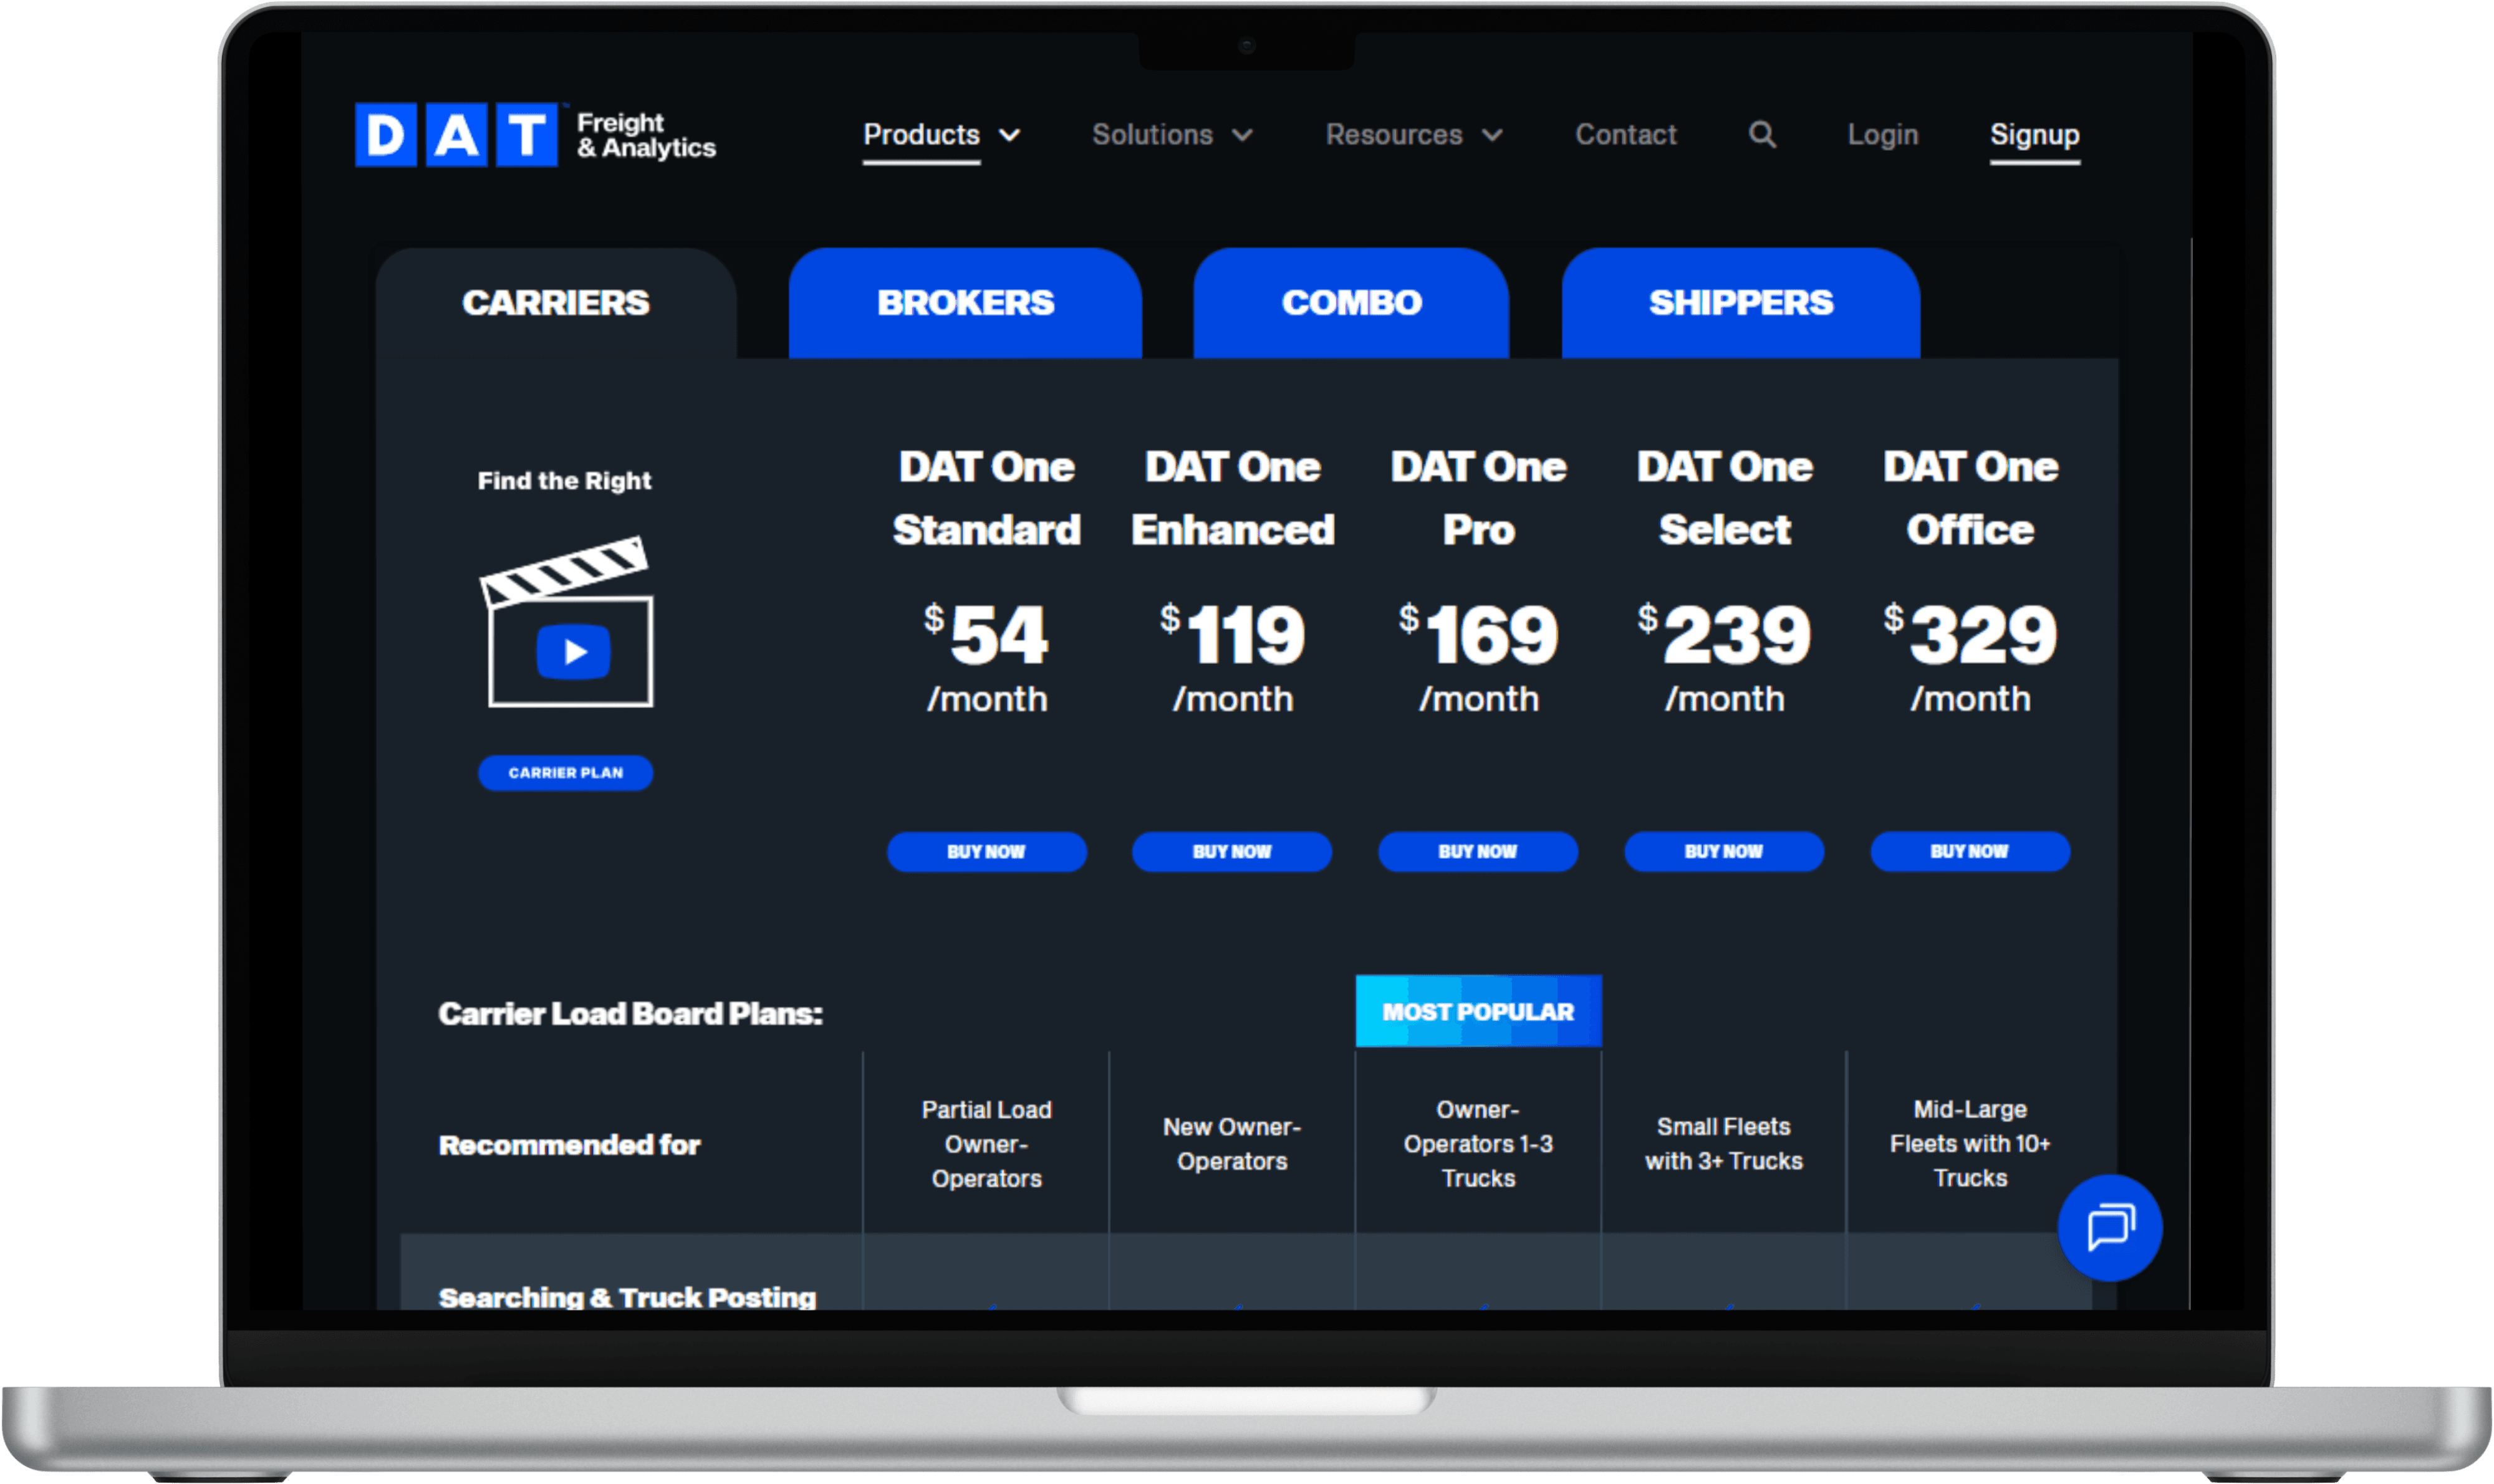Click the Login link

click(1882, 135)
